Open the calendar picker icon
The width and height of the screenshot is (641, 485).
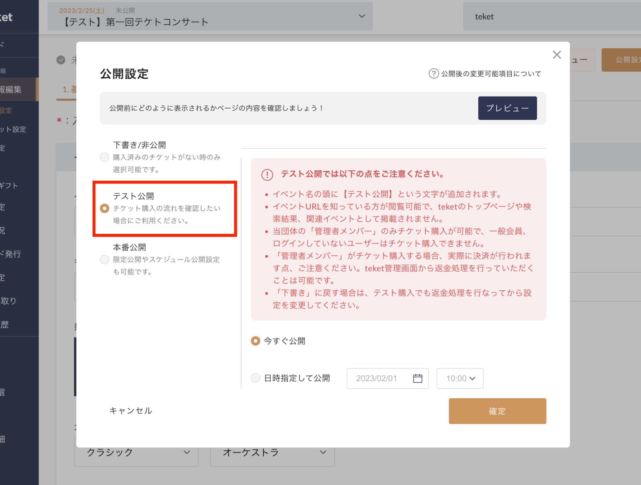[x=417, y=378]
